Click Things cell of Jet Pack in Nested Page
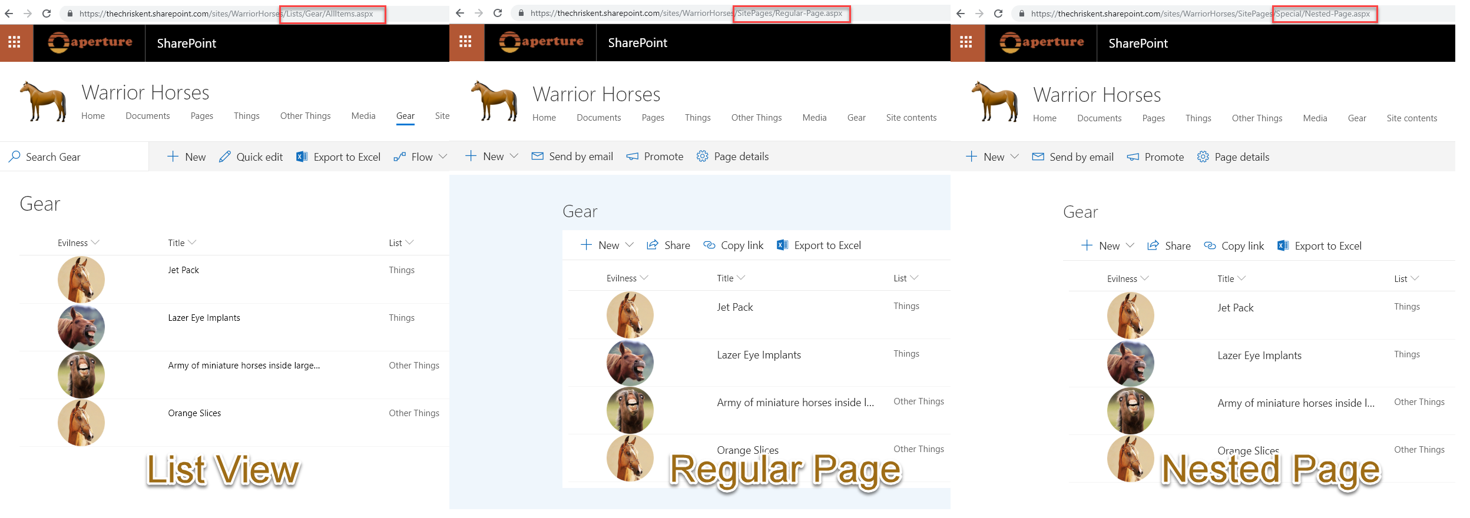 pos(1406,307)
